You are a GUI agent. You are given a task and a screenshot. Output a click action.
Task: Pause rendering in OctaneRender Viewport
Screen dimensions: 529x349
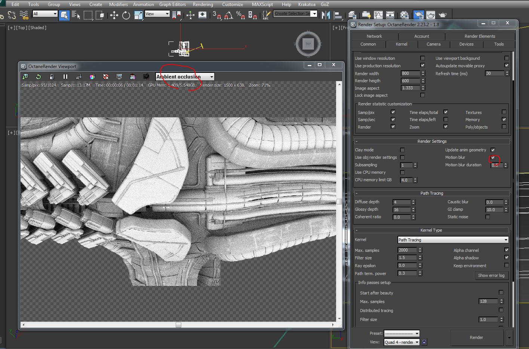tap(65, 77)
